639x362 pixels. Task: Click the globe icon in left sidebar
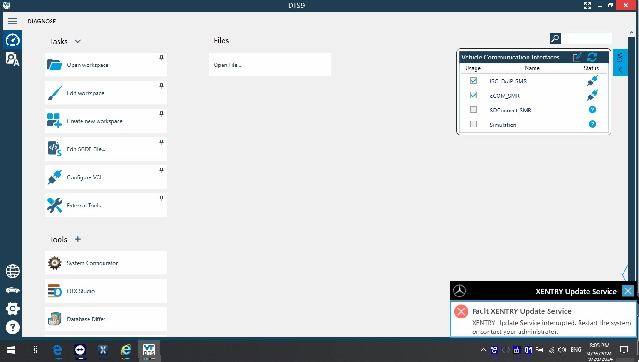point(12,271)
